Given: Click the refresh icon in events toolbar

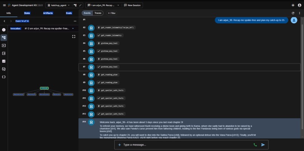Looking at the screenshot, I should (x=293, y=13).
